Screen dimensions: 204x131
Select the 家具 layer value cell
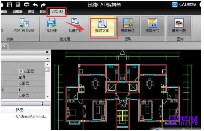click(x=31, y=77)
